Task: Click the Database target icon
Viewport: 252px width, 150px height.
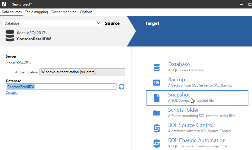Action: (x=157, y=68)
